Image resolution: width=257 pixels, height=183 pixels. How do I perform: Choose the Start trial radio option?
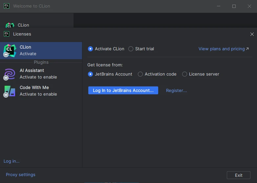pos(131,49)
